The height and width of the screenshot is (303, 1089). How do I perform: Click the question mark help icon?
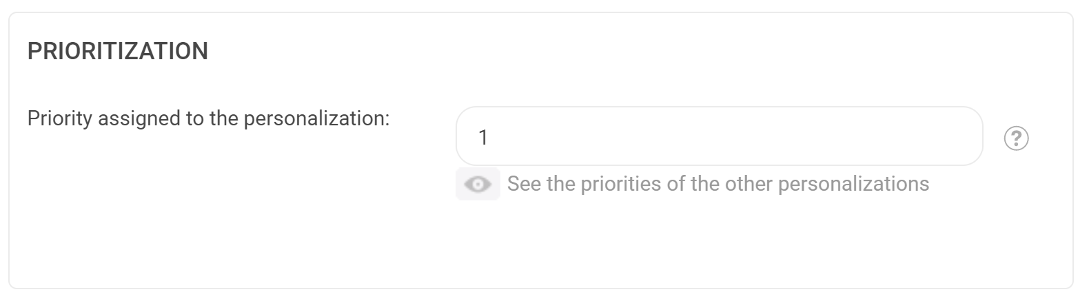pos(1016,138)
